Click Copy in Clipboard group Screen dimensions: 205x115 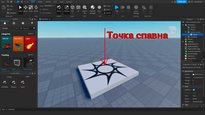(10, 6)
